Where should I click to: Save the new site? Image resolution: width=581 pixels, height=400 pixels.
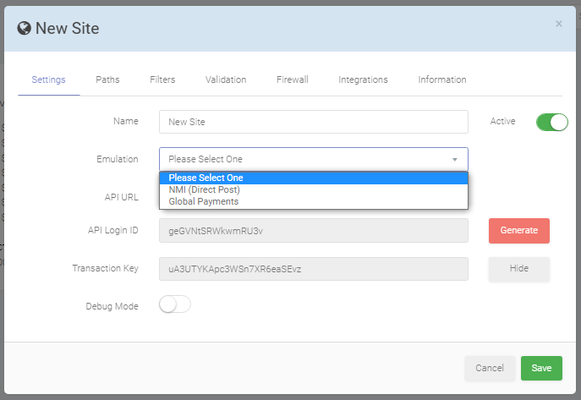pyautogui.click(x=541, y=368)
